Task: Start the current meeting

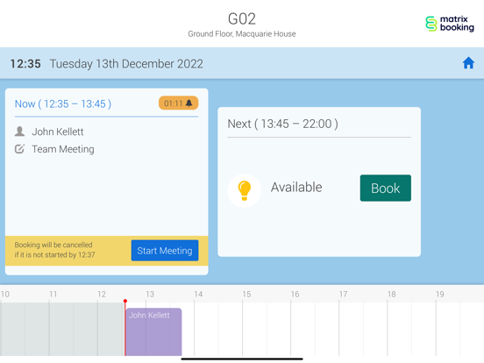Action: click(x=165, y=251)
